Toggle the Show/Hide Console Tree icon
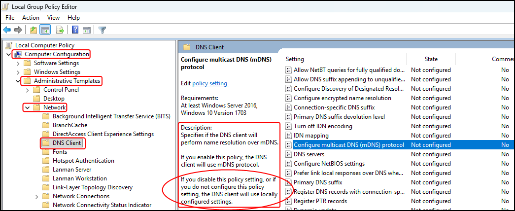 pos(45,30)
